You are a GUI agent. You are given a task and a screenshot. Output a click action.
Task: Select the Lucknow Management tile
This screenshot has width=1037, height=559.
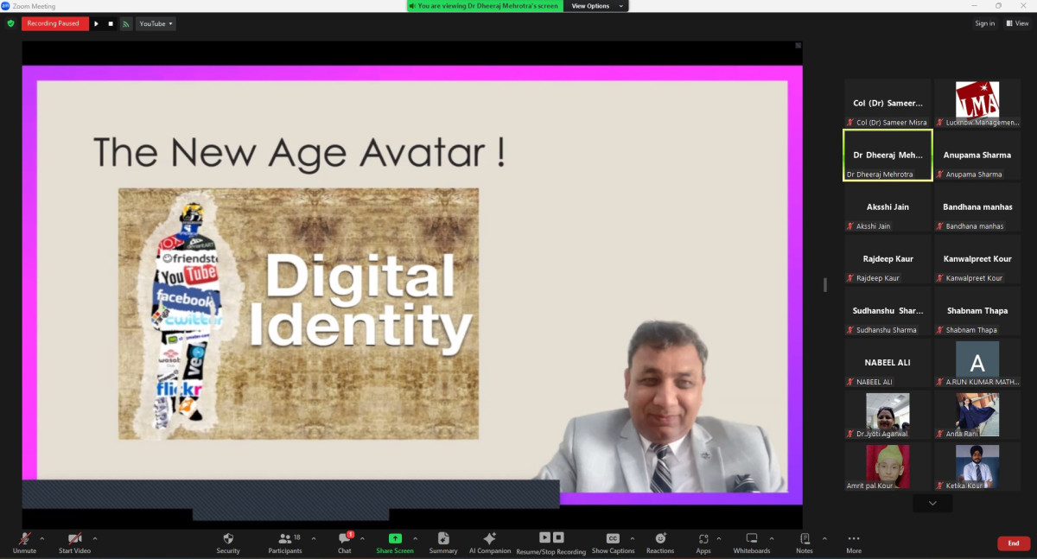pyautogui.click(x=977, y=104)
